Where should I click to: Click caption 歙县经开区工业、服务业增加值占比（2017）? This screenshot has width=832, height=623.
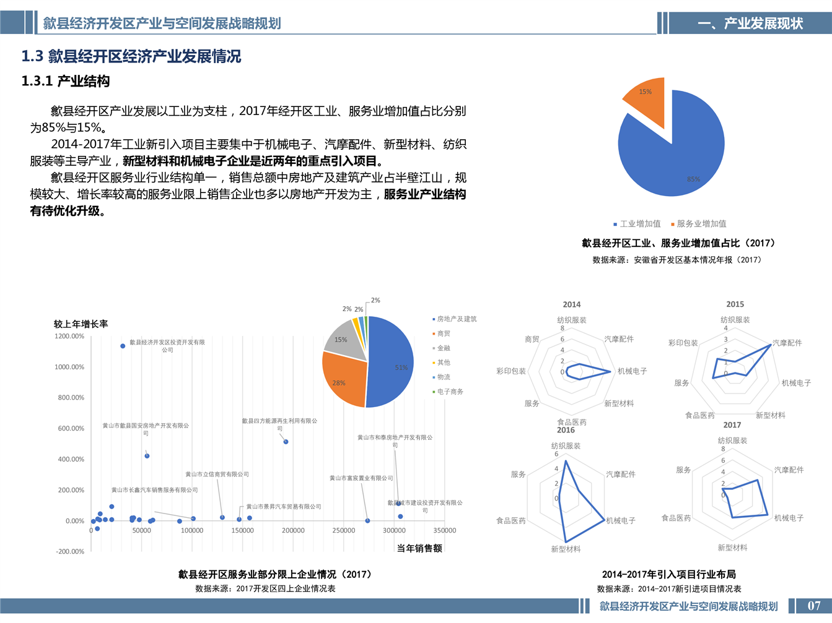pyautogui.click(x=678, y=243)
